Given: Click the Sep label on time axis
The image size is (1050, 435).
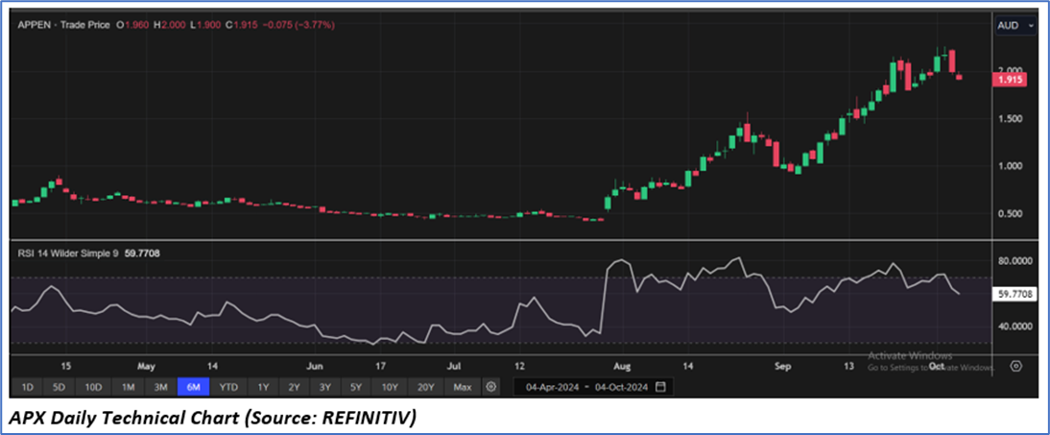Looking at the screenshot, I should 783,367.
